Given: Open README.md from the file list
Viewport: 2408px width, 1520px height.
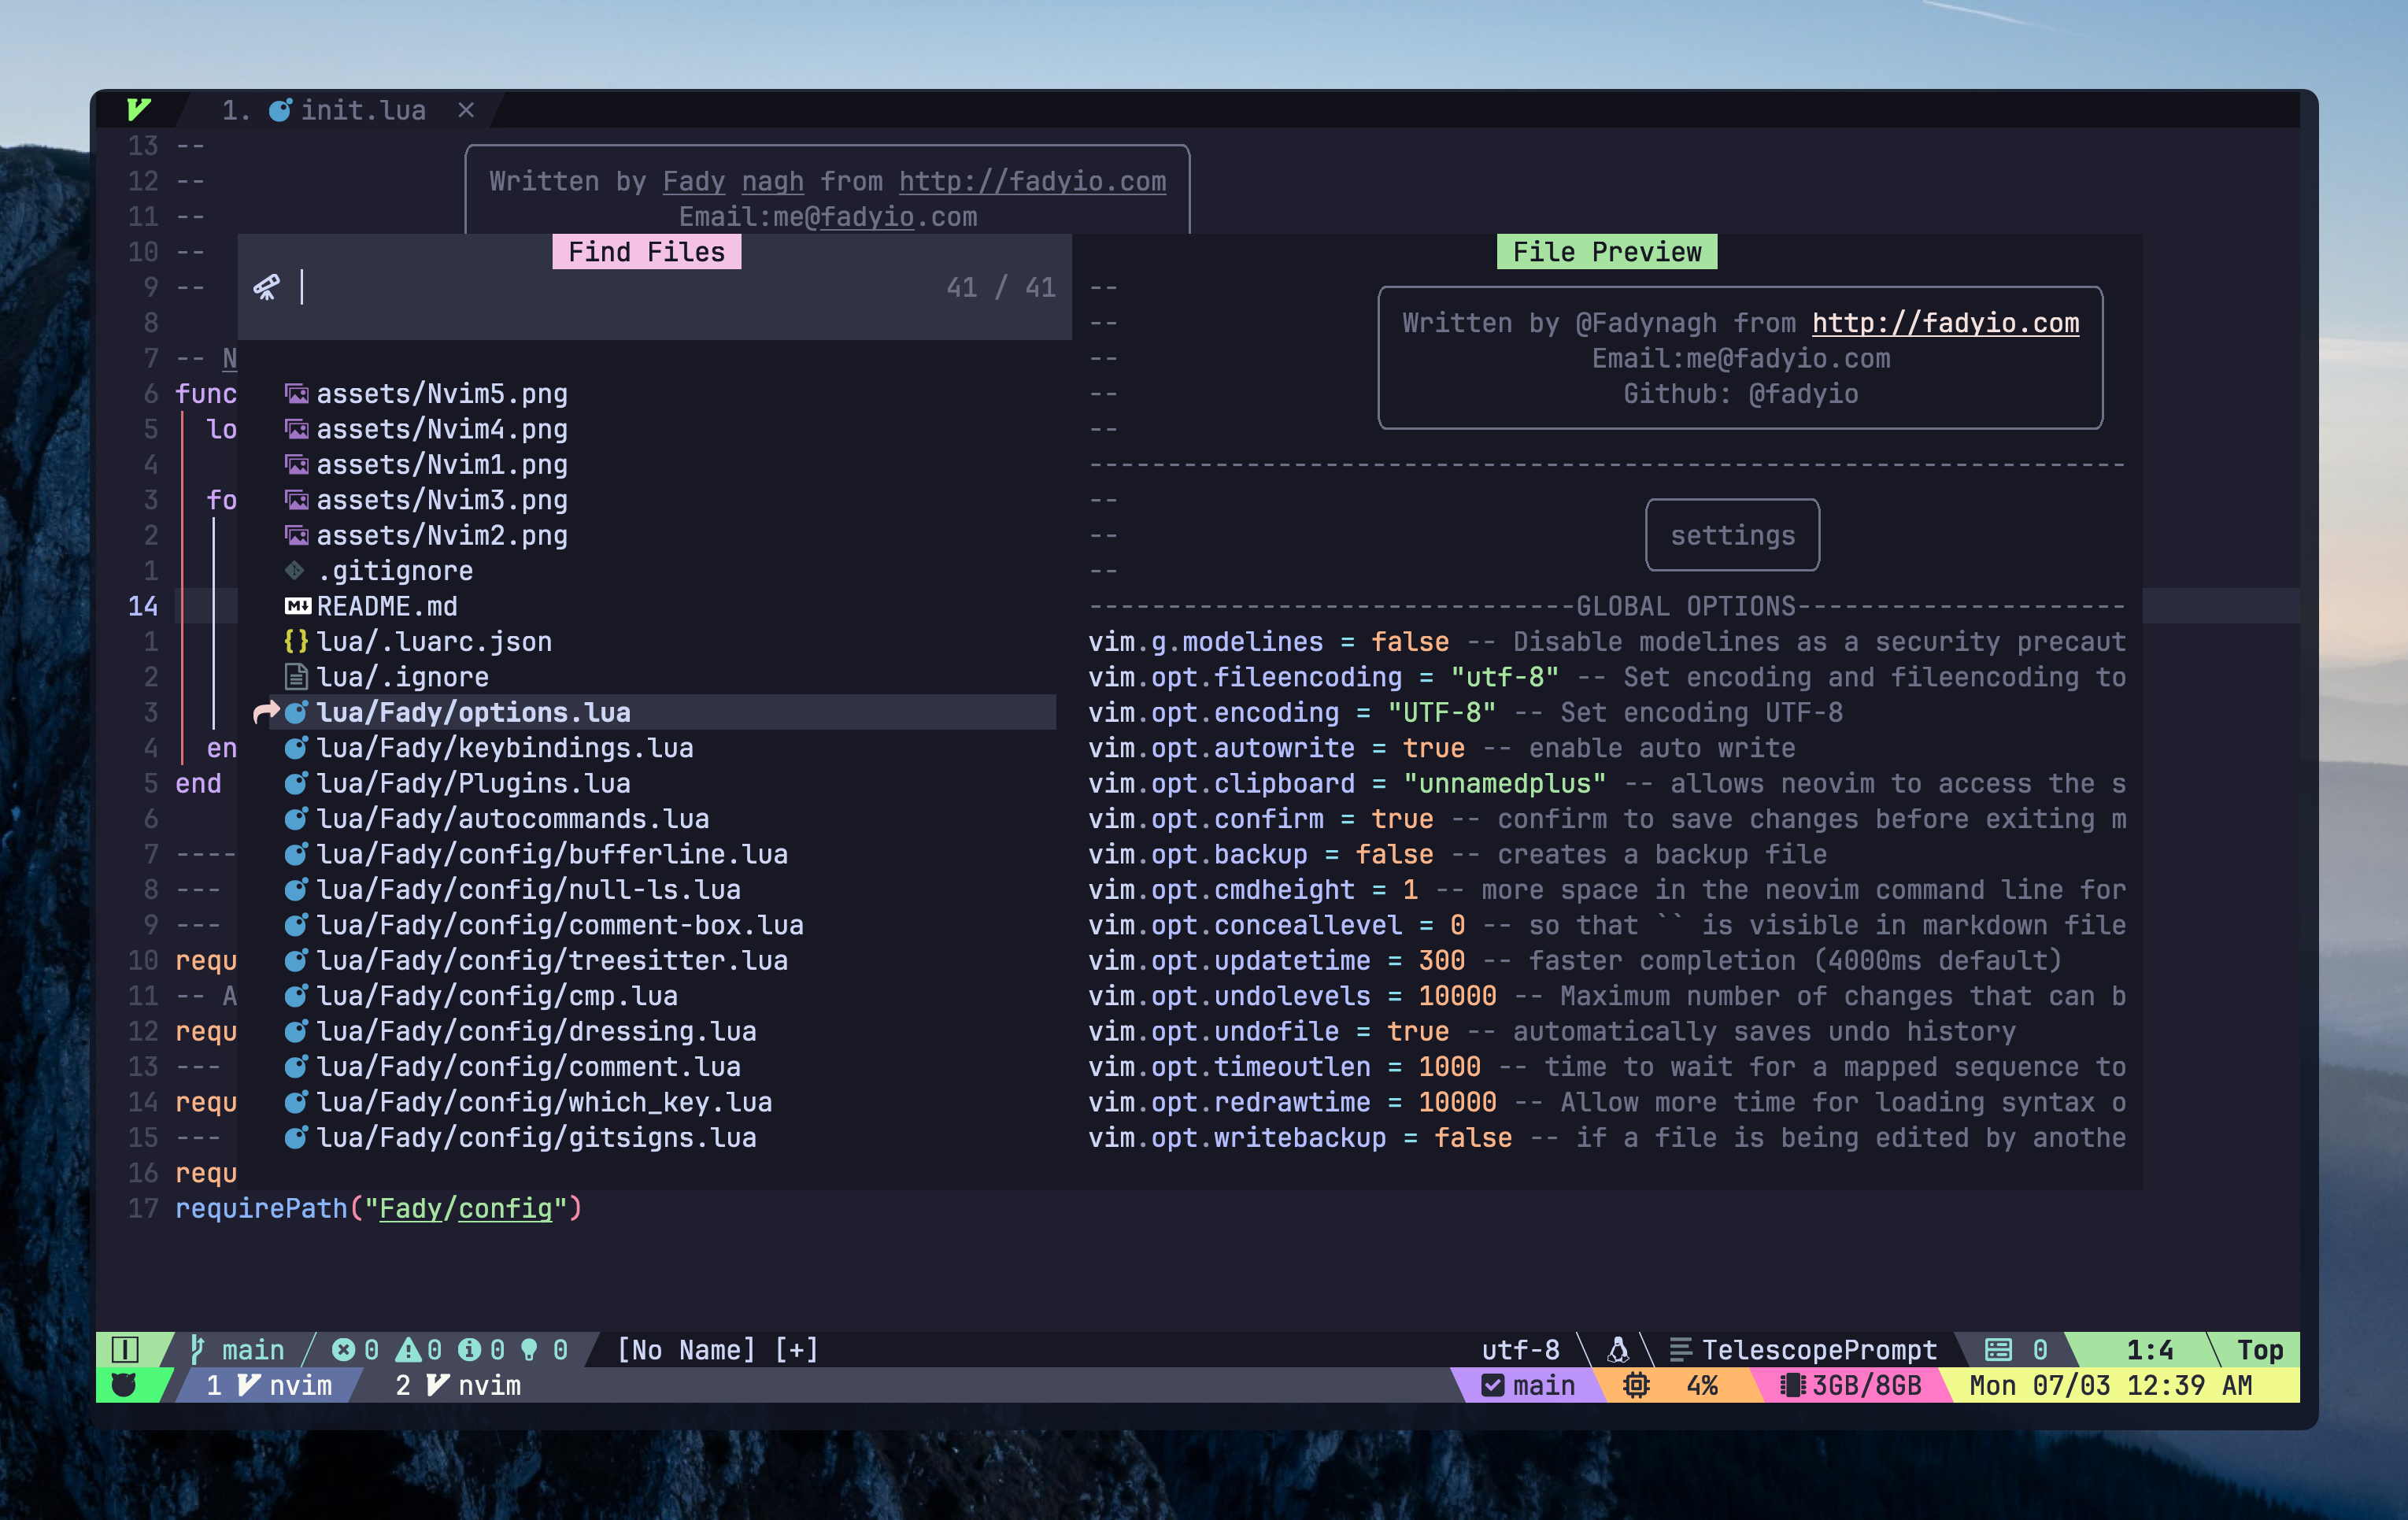Looking at the screenshot, I should click(x=387, y=606).
